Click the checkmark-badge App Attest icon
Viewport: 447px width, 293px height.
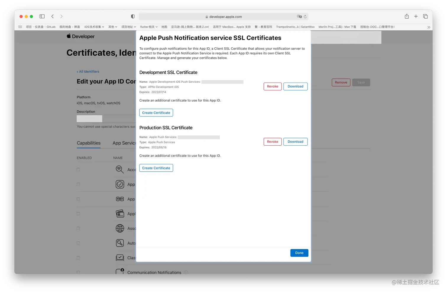120,184
